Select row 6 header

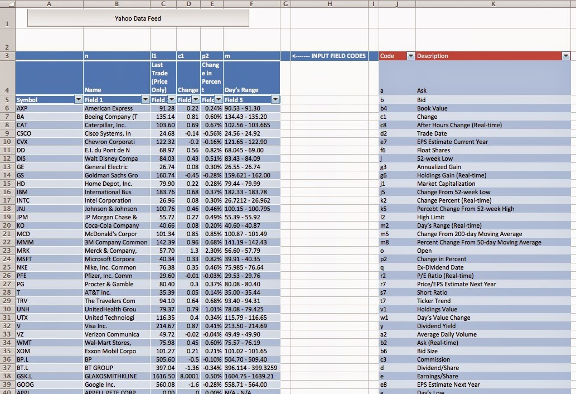[7, 108]
